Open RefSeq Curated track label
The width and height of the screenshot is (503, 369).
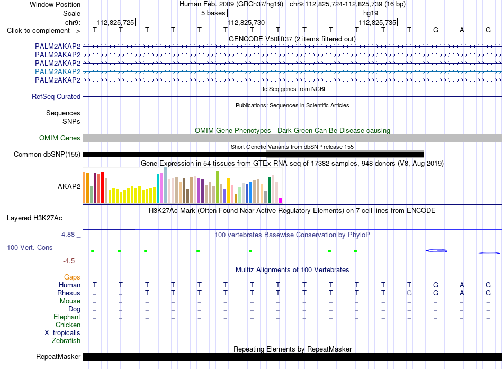[x=56, y=96]
